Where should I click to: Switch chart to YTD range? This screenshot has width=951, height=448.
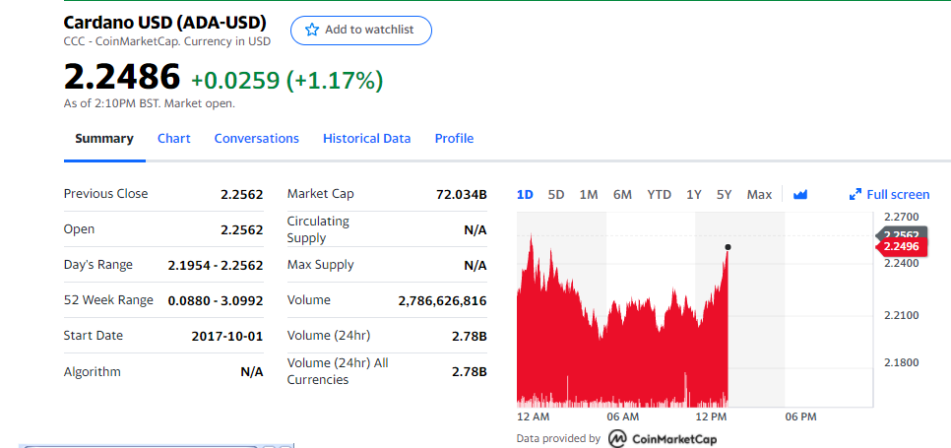pyautogui.click(x=659, y=195)
